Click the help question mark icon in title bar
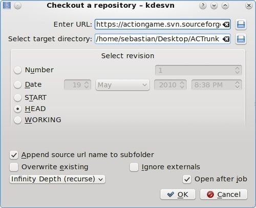256x208 pixels. (203, 6)
